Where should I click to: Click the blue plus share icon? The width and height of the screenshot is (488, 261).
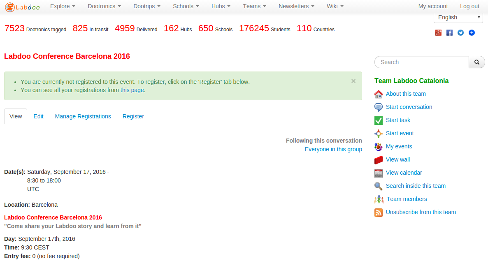tap(472, 32)
